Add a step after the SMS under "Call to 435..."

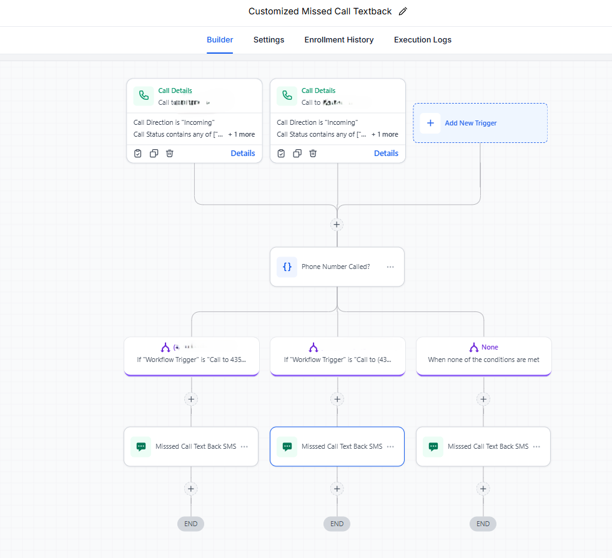pyautogui.click(x=191, y=489)
